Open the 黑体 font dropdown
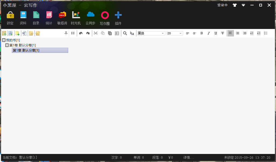Screen dimensions: 276x162 click(163, 34)
